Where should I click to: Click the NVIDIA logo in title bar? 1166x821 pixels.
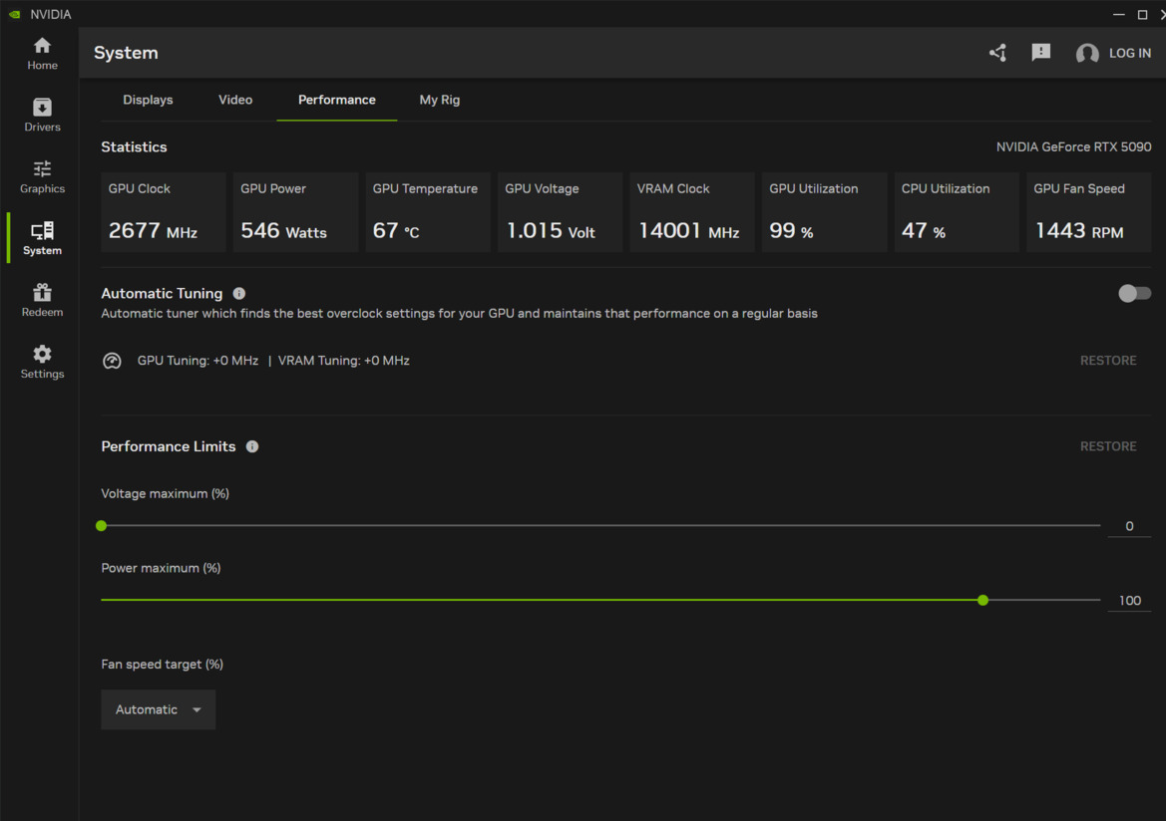14,14
